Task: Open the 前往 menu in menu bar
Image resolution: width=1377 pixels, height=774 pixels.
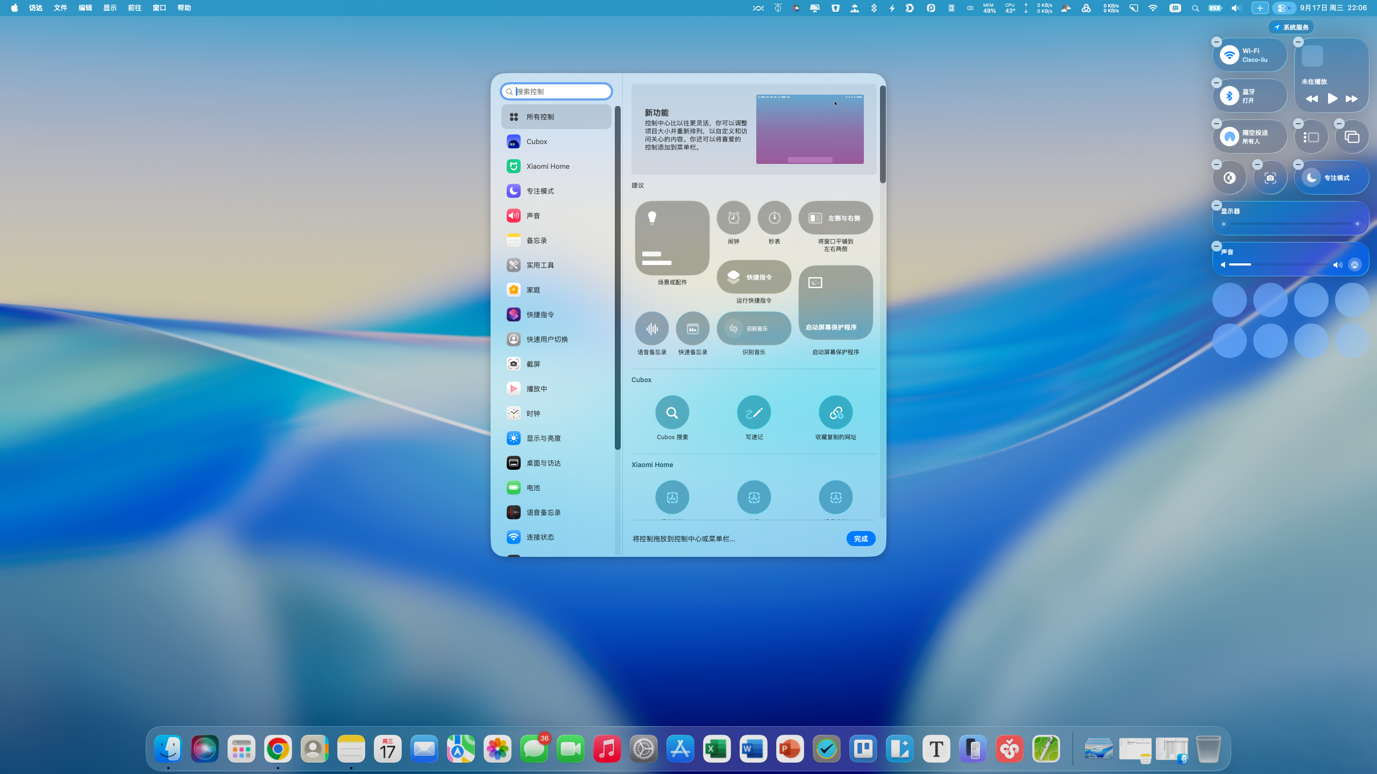Action: pos(134,8)
